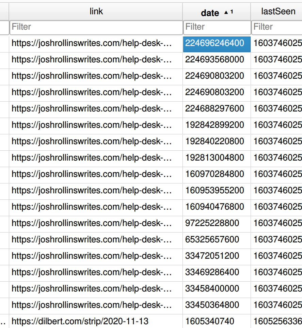This screenshot has height=328, width=302.
Task: Focus the Filter field under date column
Action: coord(217,27)
